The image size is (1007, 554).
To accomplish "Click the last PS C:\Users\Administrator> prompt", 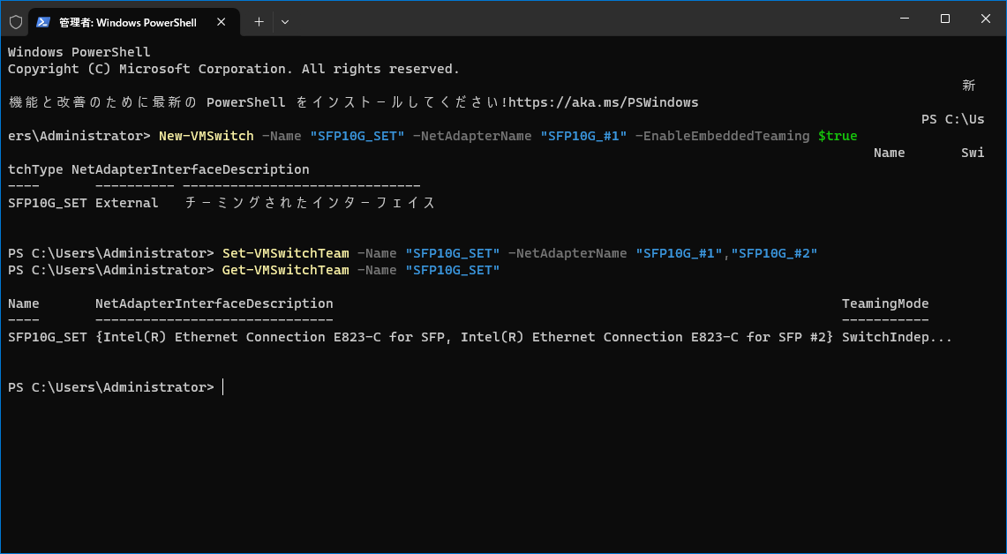I will click(110, 387).
